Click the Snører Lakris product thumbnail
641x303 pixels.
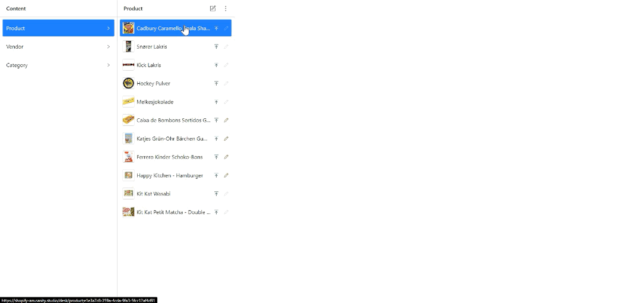click(x=128, y=47)
